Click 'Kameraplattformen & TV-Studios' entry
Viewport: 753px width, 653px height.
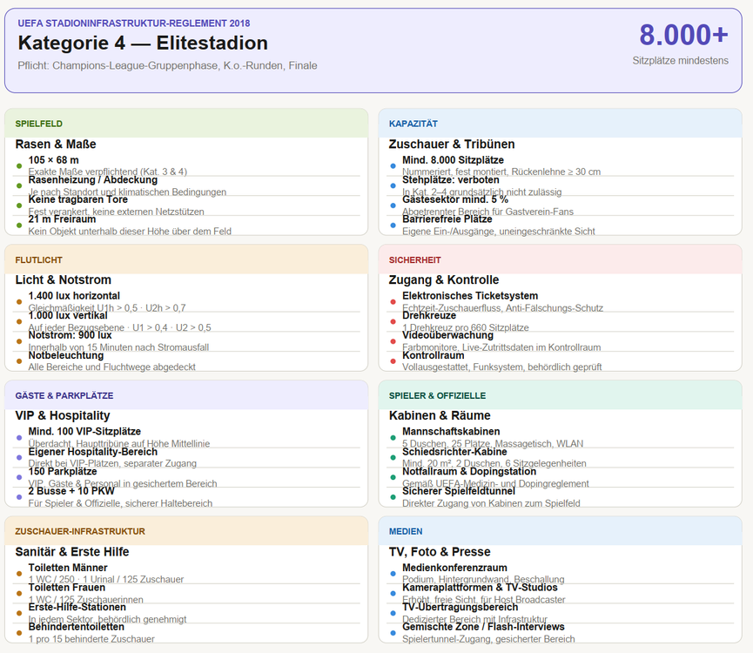pos(480,587)
